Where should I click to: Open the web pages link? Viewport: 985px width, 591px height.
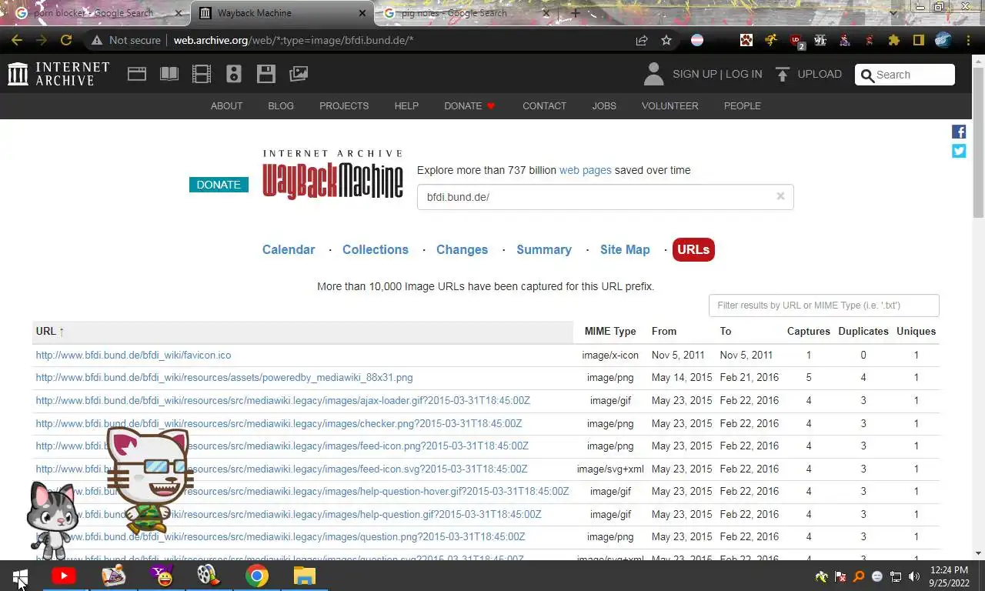coord(585,170)
